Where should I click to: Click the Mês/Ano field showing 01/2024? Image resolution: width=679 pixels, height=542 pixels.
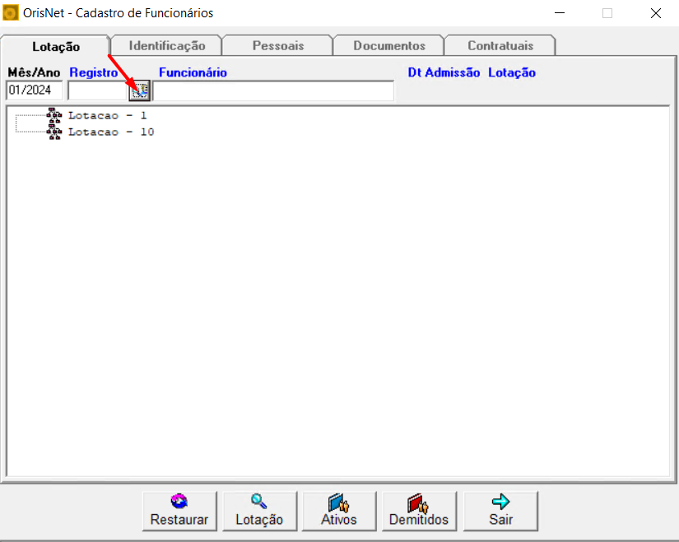pyautogui.click(x=35, y=90)
